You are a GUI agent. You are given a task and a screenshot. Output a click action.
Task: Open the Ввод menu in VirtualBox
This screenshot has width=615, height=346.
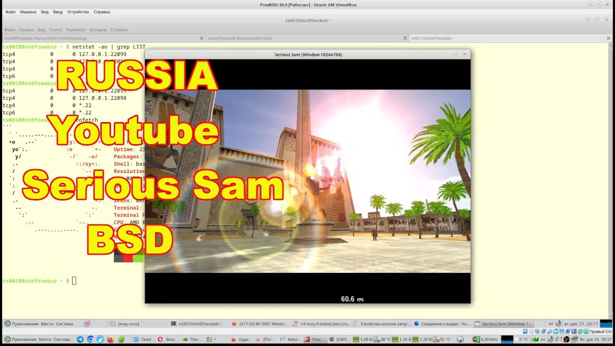pyautogui.click(x=58, y=12)
